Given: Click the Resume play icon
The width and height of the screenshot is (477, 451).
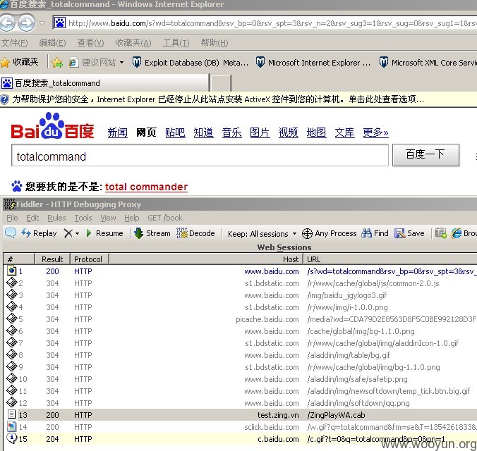Looking at the screenshot, I should (x=89, y=233).
